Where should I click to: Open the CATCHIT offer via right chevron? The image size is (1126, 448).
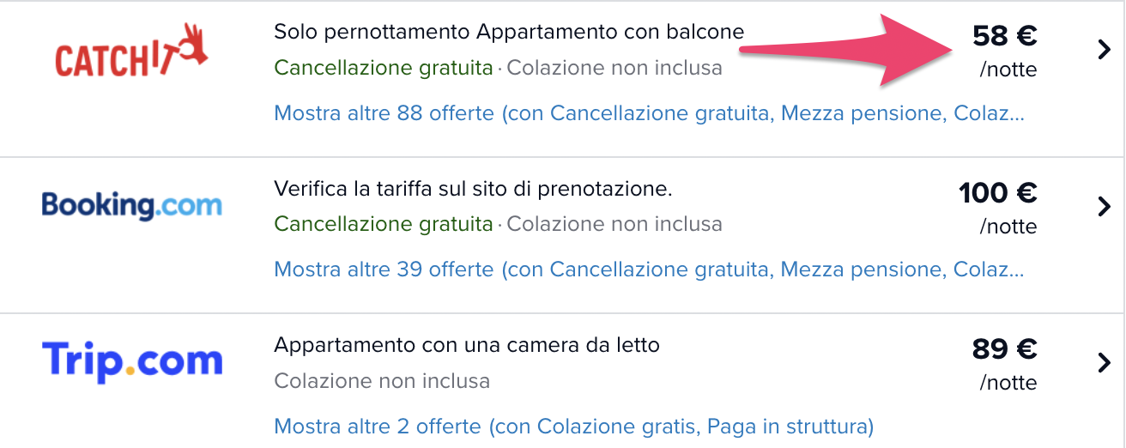click(x=1105, y=51)
